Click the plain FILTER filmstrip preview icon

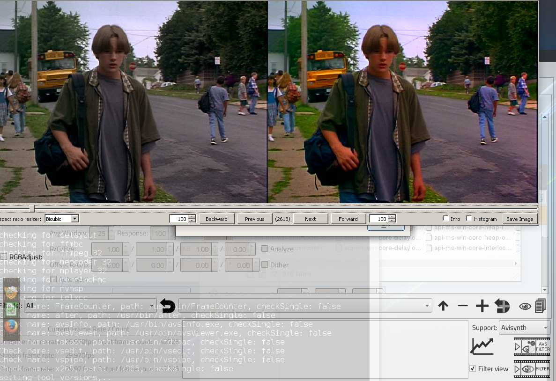tap(532, 369)
